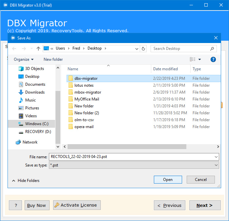229x221 pixels.
Task: Select the New folder (2) icon
Action: pyautogui.click(x=71, y=113)
